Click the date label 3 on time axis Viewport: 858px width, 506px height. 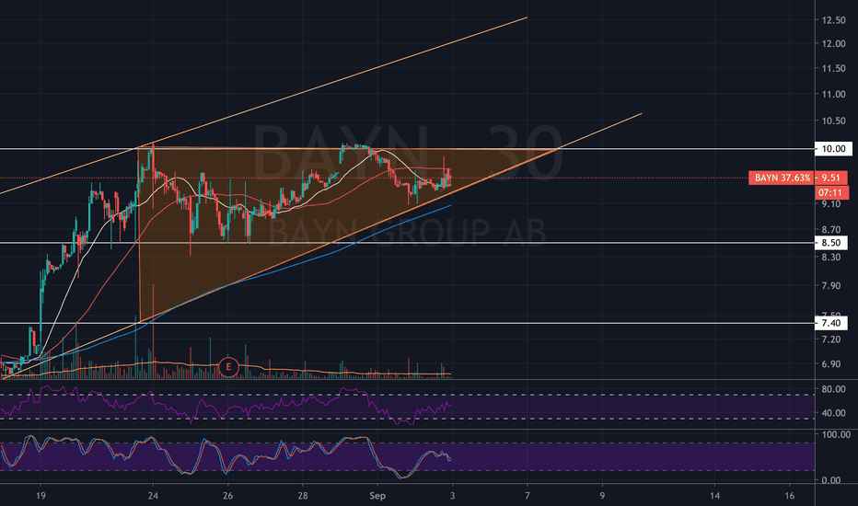point(453,496)
